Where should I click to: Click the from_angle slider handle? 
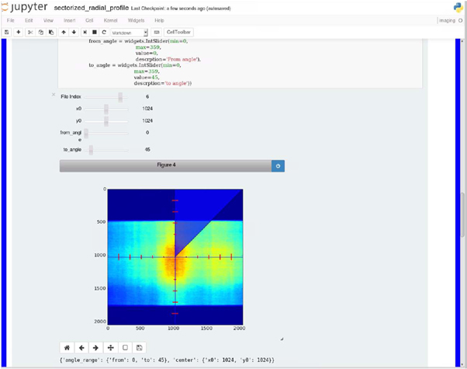[86, 134]
